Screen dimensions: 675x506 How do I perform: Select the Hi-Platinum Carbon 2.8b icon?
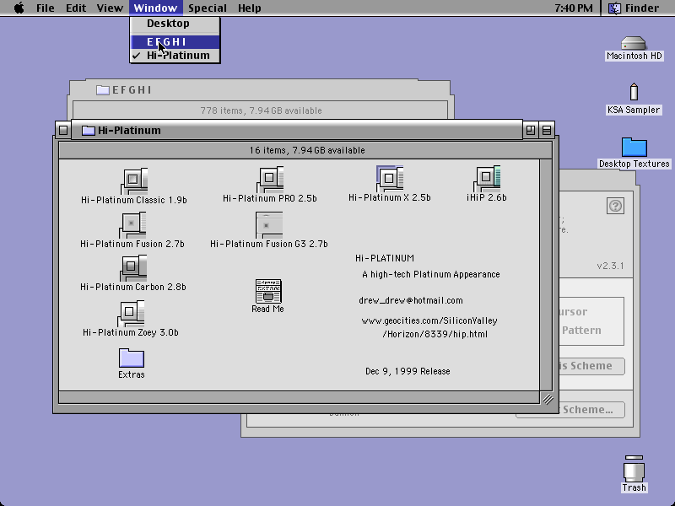[x=133, y=268]
